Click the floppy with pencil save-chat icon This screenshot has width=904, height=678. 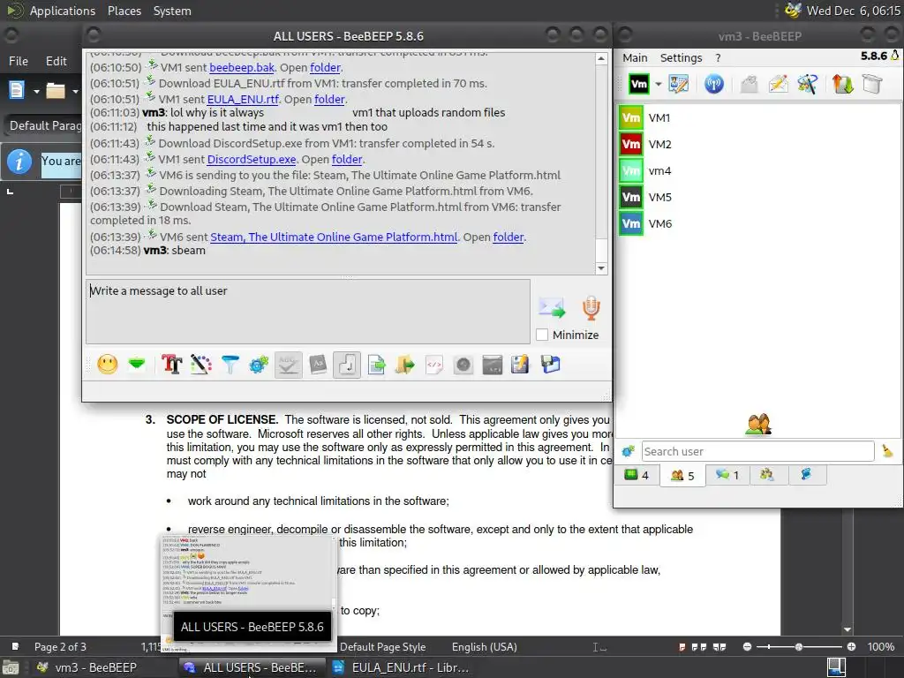coord(520,365)
